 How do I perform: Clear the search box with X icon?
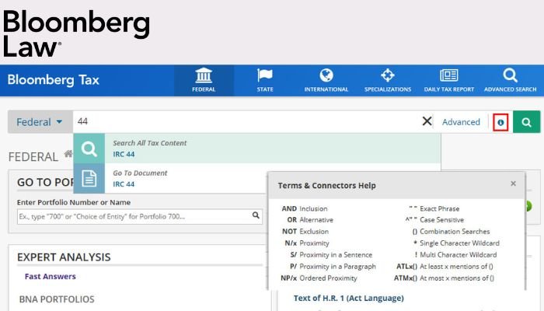tap(427, 121)
